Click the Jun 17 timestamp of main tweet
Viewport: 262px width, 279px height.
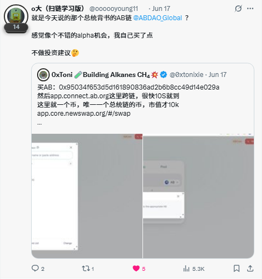(161, 9)
